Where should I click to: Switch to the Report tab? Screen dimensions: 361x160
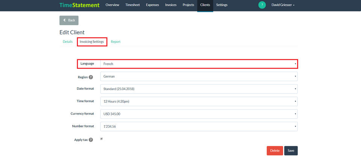[x=115, y=42]
